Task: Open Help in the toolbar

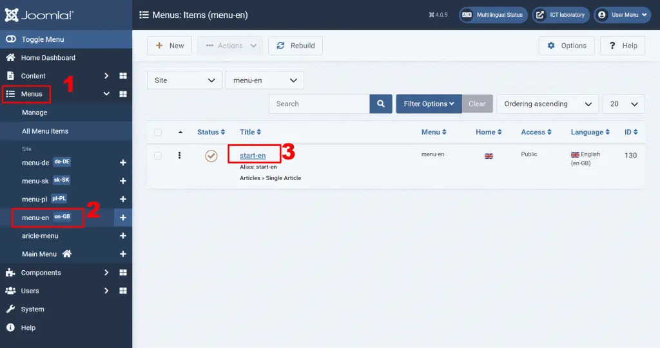Action: [x=623, y=46]
